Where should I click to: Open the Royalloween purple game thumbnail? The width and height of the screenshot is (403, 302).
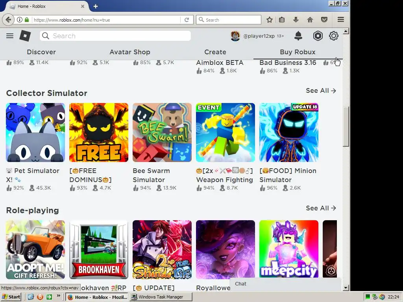pos(226,250)
